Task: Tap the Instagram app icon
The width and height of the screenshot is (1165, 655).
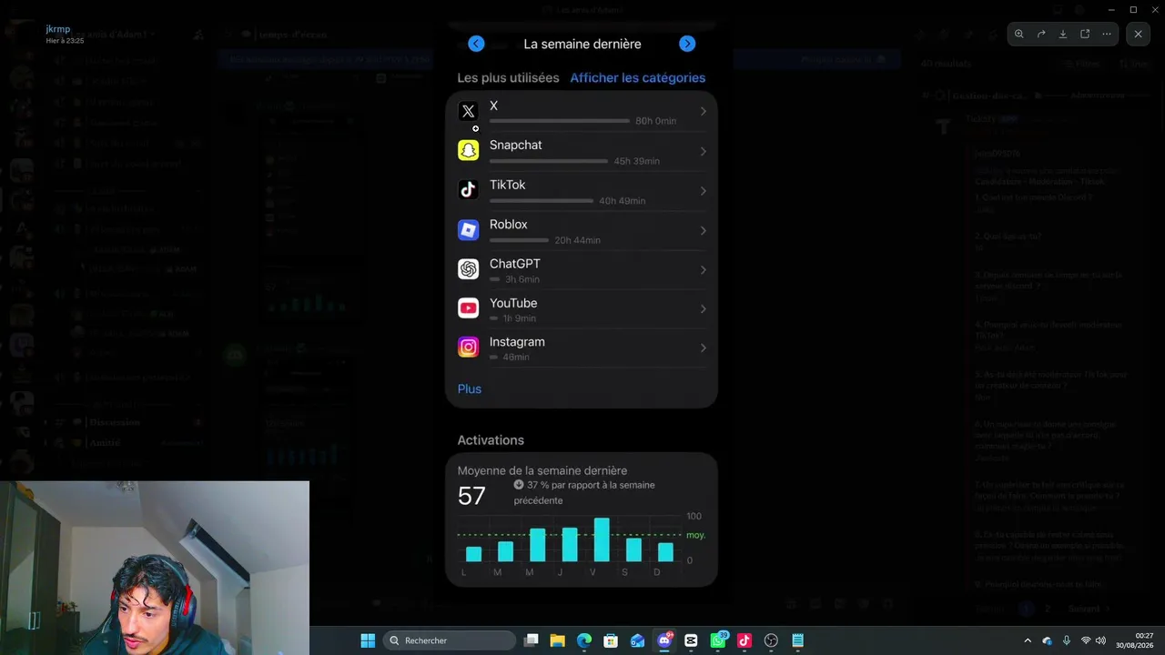Action: click(468, 348)
